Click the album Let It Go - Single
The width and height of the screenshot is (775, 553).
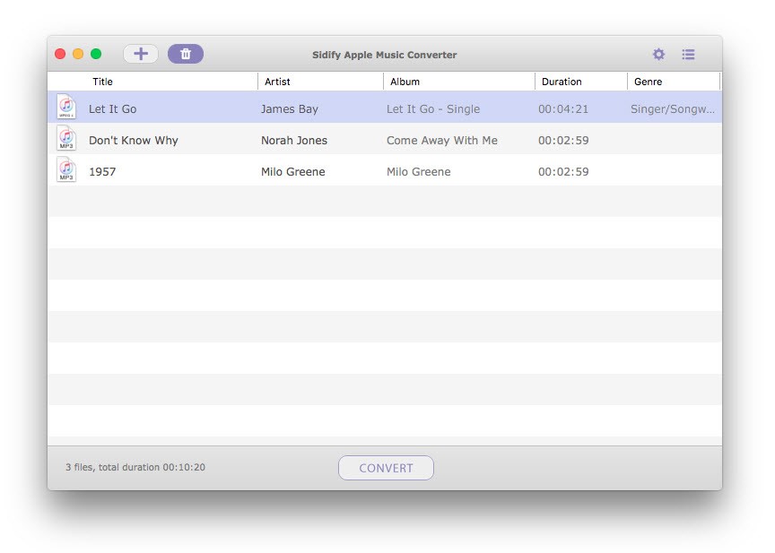pos(433,109)
